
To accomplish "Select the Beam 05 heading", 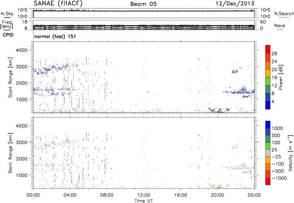I will [143, 4].
